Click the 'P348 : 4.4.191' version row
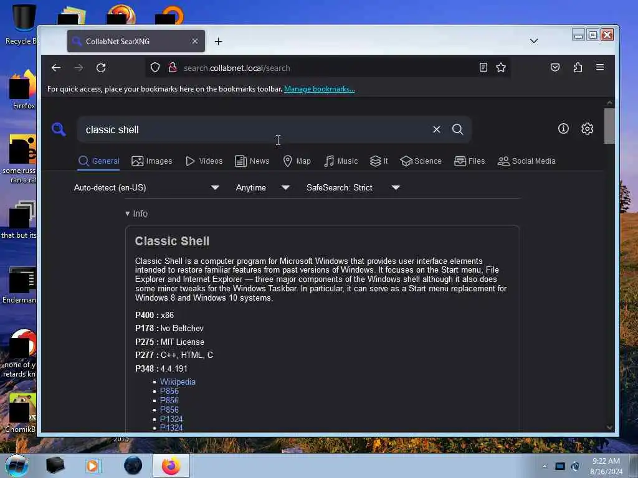The width and height of the screenshot is (638, 478). tap(161, 368)
